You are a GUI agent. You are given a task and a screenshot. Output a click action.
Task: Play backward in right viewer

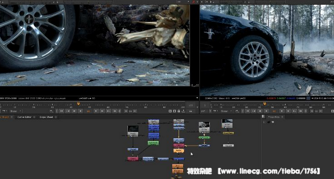[x=266, y=111]
